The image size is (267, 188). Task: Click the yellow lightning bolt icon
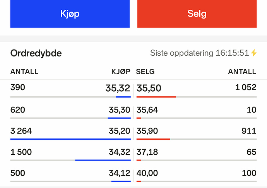(254, 53)
